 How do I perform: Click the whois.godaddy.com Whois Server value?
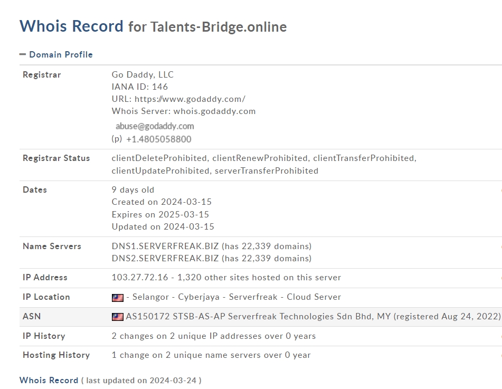click(214, 111)
